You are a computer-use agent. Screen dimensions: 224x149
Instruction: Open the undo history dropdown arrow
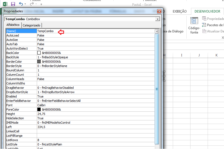coord(26,4)
